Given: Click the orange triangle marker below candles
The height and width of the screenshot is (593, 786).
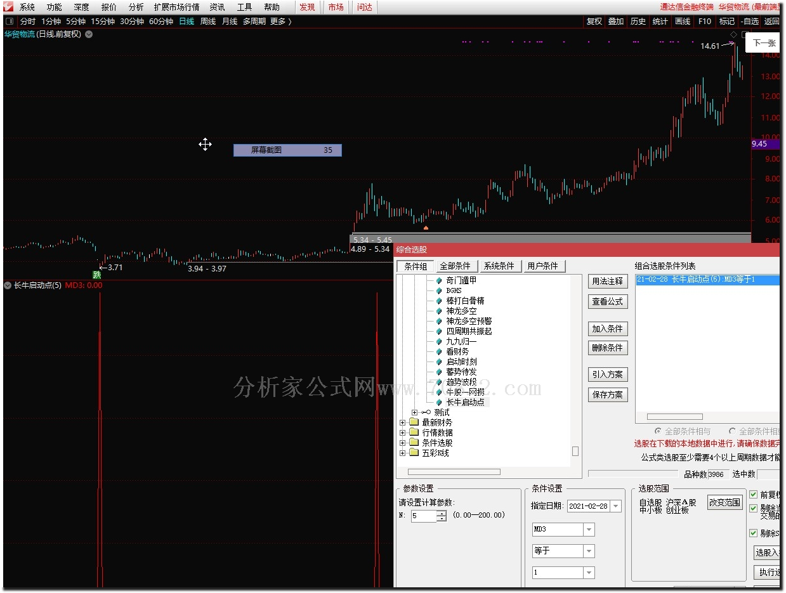Looking at the screenshot, I should pyautogui.click(x=426, y=227).
